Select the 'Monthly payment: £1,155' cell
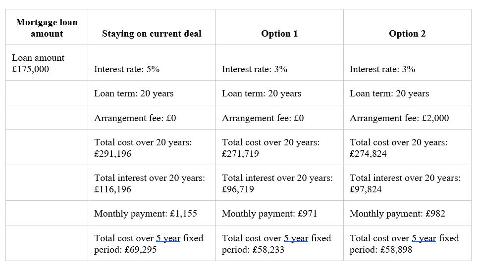Image resolution: width=479 pixels, height=267 pixels. click(x=152, y=213)
